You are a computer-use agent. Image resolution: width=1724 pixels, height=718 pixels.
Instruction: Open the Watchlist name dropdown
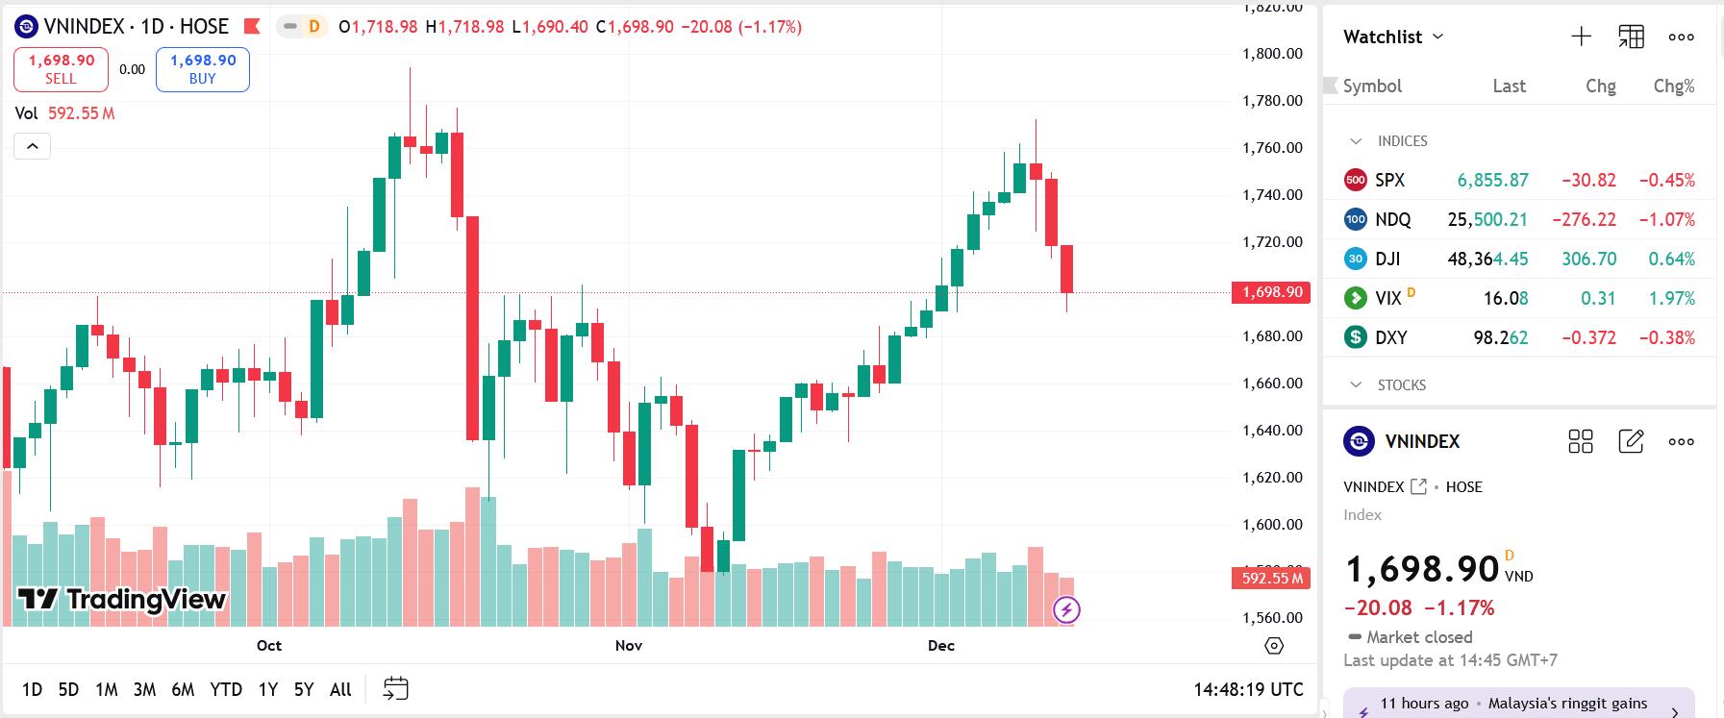[1393, 37]
